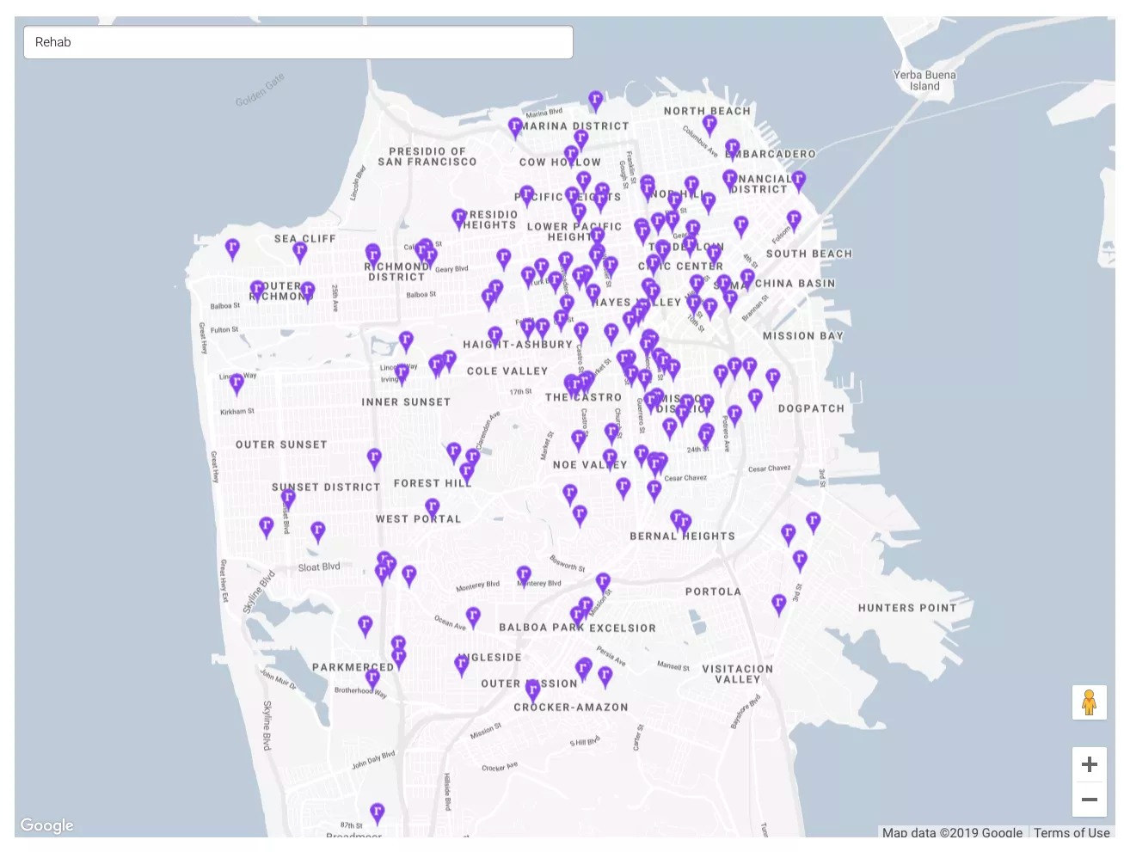Select the marker next to Ocean Ave label
This screenshot has height=852, width=1124.
473,617
